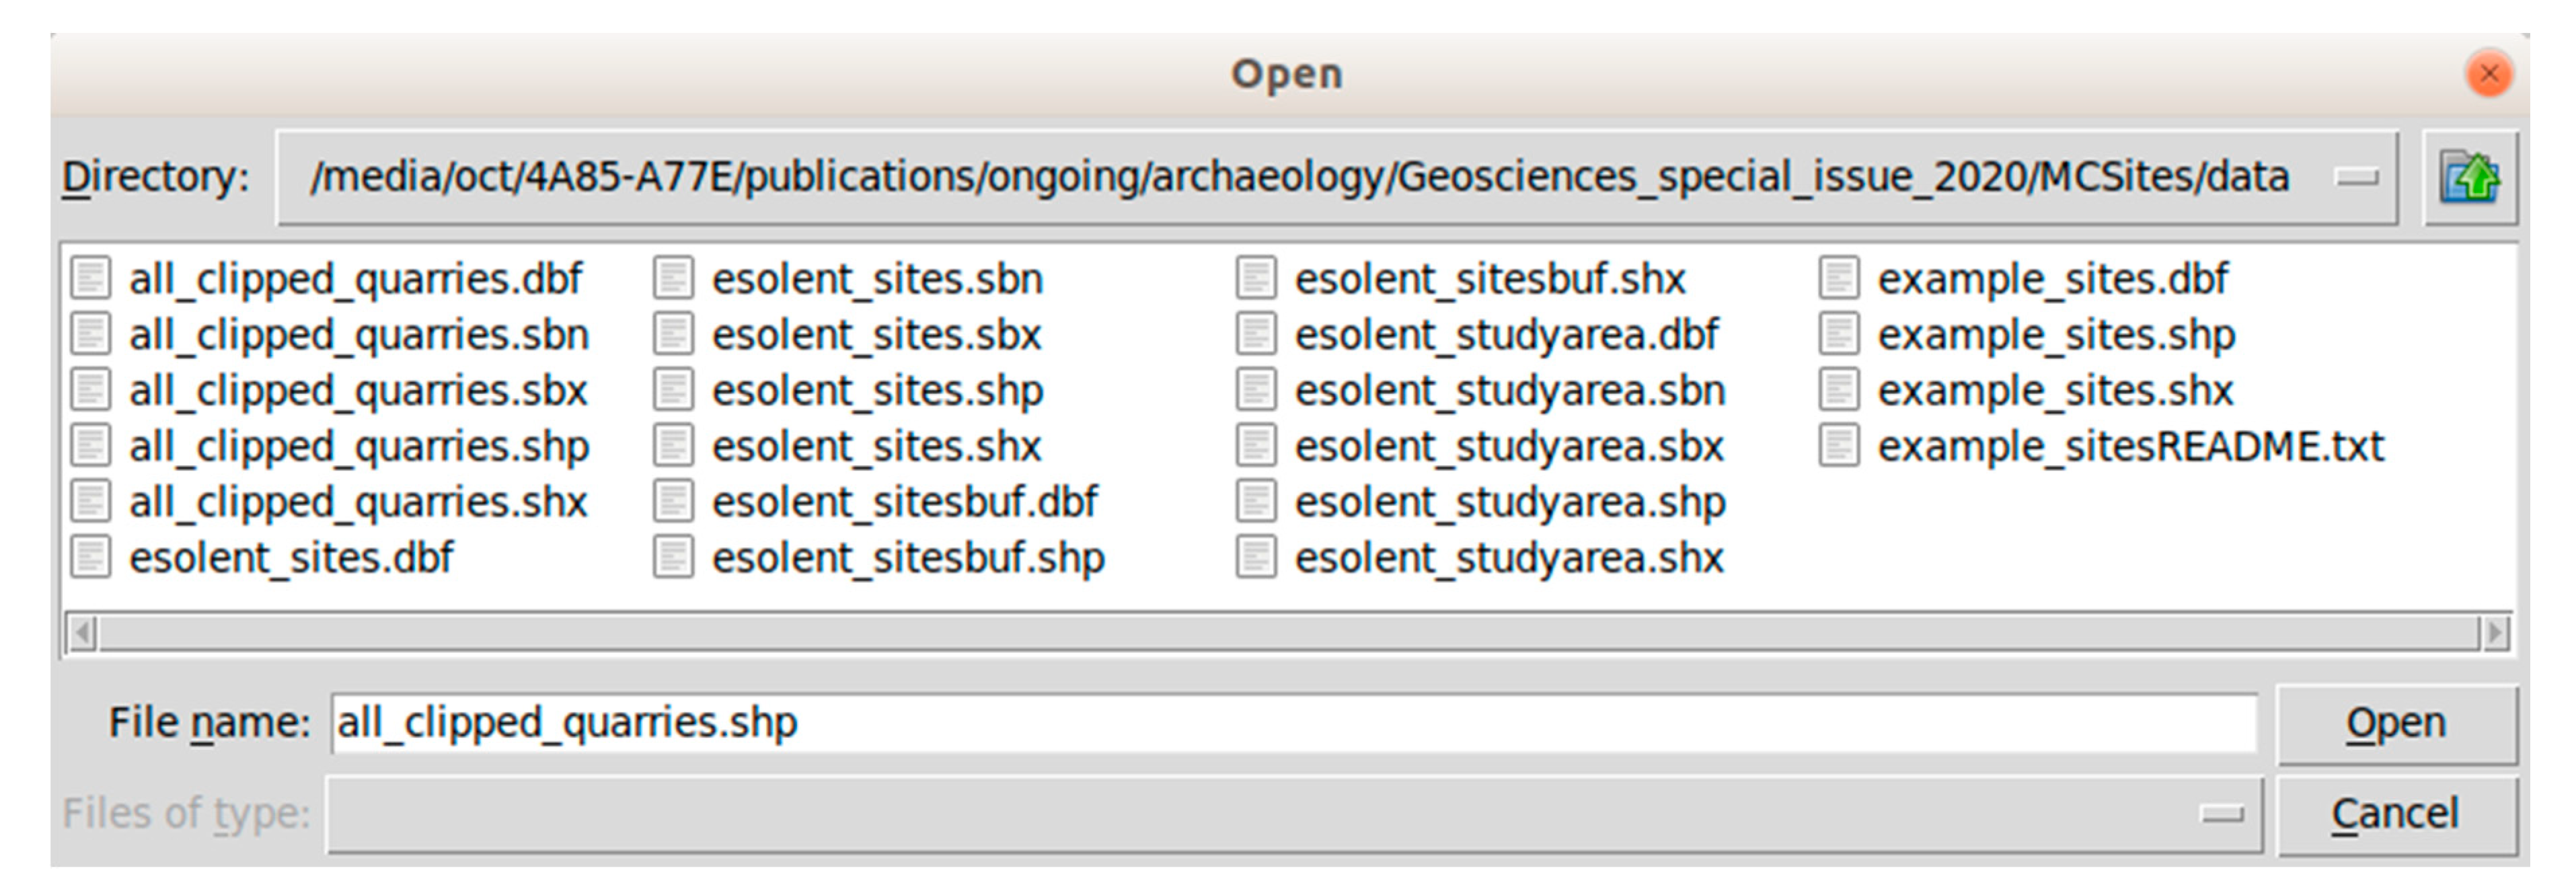This screenshot has width=2576, height=895.
Task: Click file icon beside esolent_sites.sbn
Action: (x=673, y=279)
